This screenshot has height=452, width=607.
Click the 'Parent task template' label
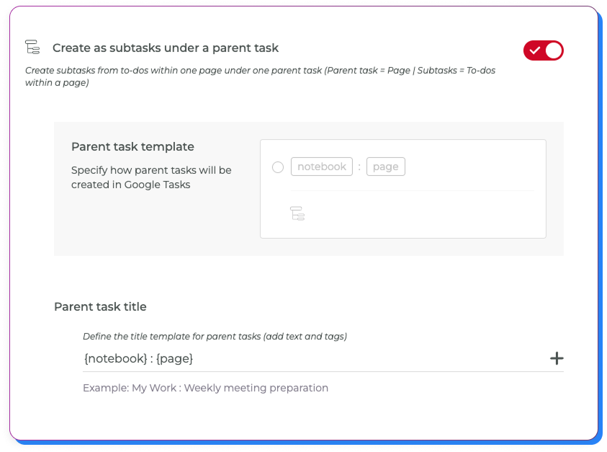click(132, 147)
